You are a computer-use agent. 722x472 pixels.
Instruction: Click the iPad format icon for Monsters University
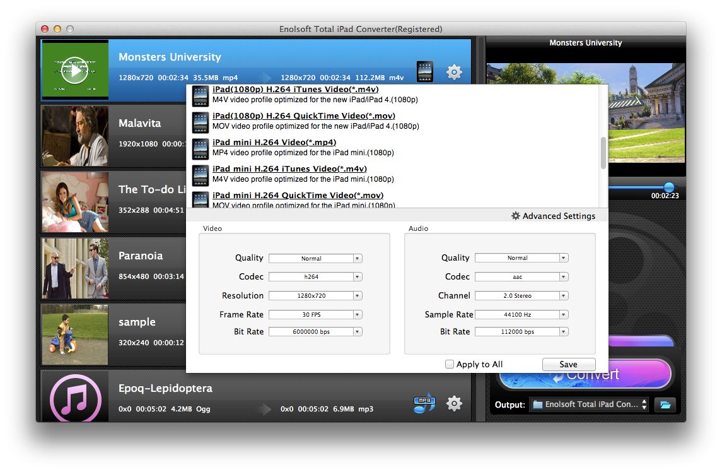click(424, 71)
